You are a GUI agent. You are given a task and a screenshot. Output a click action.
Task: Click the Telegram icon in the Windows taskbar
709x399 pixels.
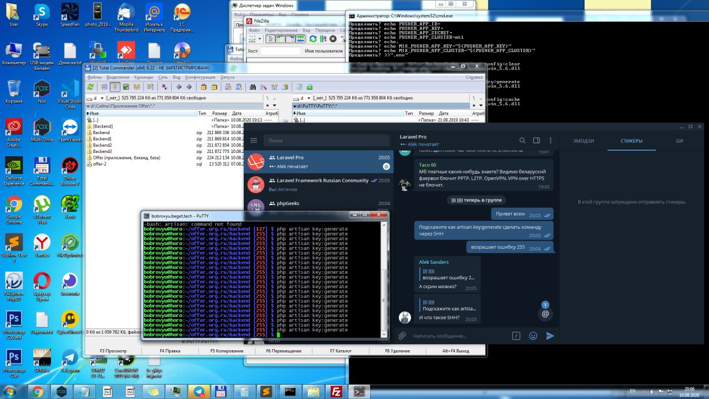pos(198,392)
